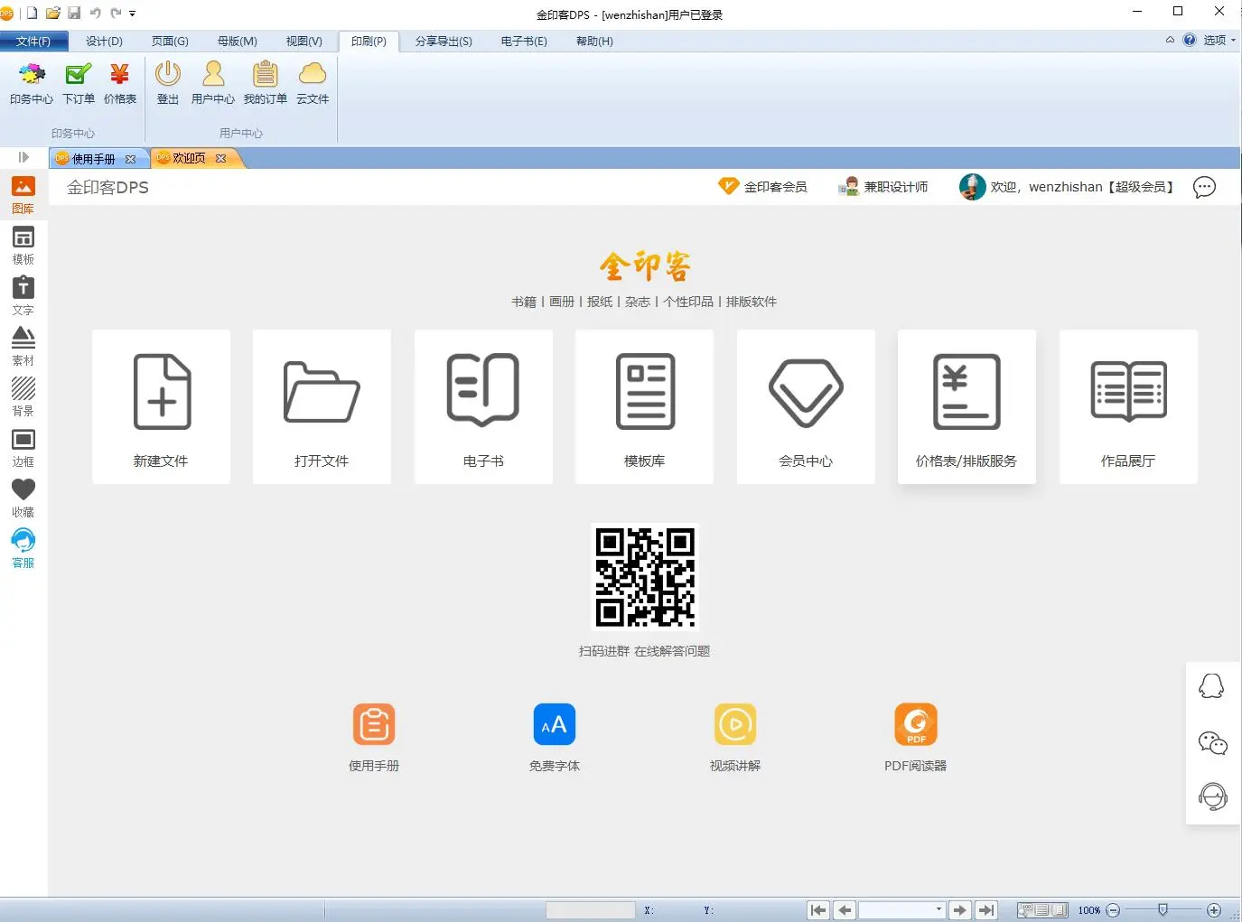Launch the PDF阅读器 reader icon
This screenshot has height=922, width=1242.
coord(915,737)
